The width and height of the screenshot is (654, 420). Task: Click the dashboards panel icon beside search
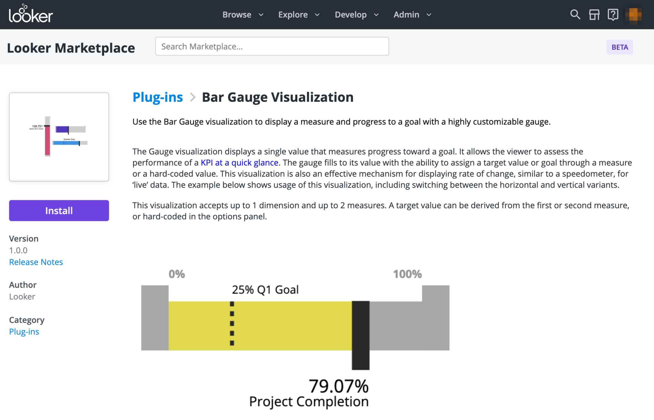(594, 14)
